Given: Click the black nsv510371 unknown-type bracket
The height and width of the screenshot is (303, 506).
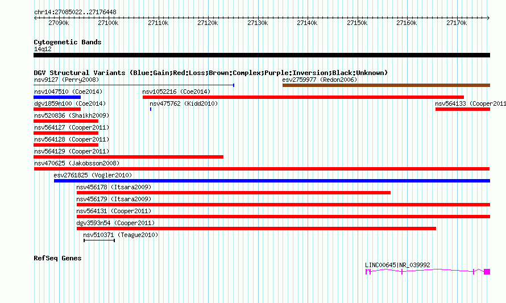Looking at the screenshot, I should pyautogui.click(x=99, y=240).
